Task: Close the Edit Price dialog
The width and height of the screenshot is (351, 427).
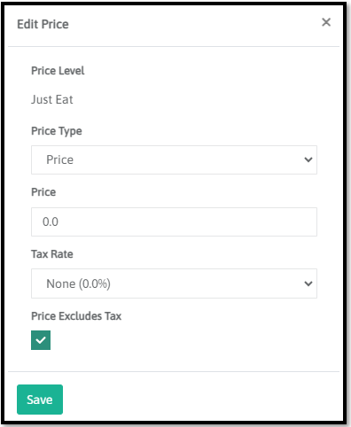Action: (x=326, y=22)
